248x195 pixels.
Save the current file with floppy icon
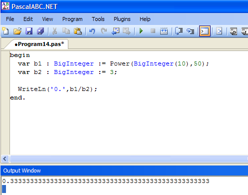29,31
